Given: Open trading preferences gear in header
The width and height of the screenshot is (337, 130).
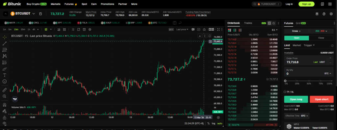Looking at the screenshot, I should click(x=331, y=14).
